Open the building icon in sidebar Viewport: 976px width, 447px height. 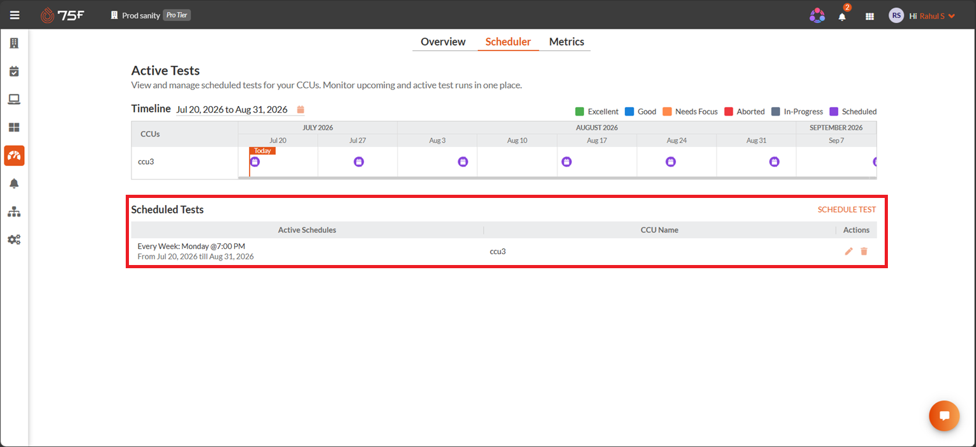tap(14, 43)
